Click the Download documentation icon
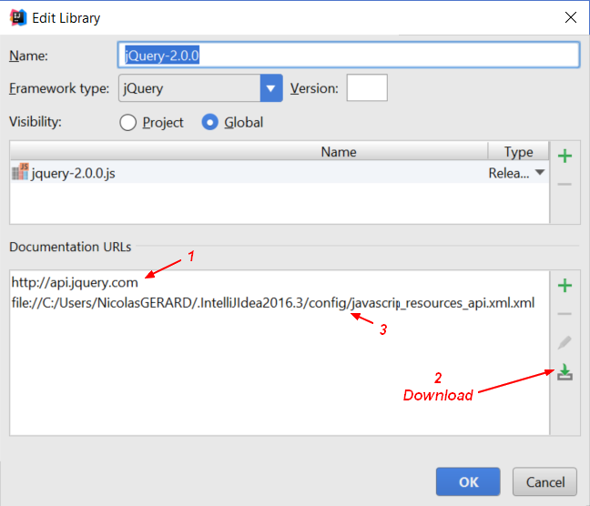The width and height of the screenshot is (590, 506). [x=565, y=373]
